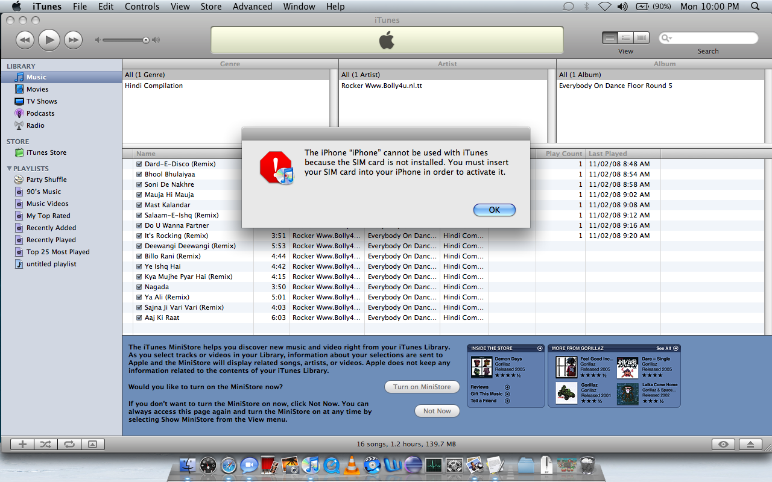Open the Store menu
Screen dimensions: 772x482
[x=211, y=7]
